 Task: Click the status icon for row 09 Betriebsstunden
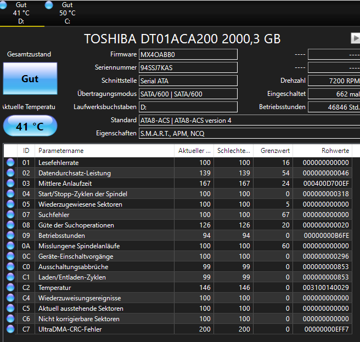10,236
